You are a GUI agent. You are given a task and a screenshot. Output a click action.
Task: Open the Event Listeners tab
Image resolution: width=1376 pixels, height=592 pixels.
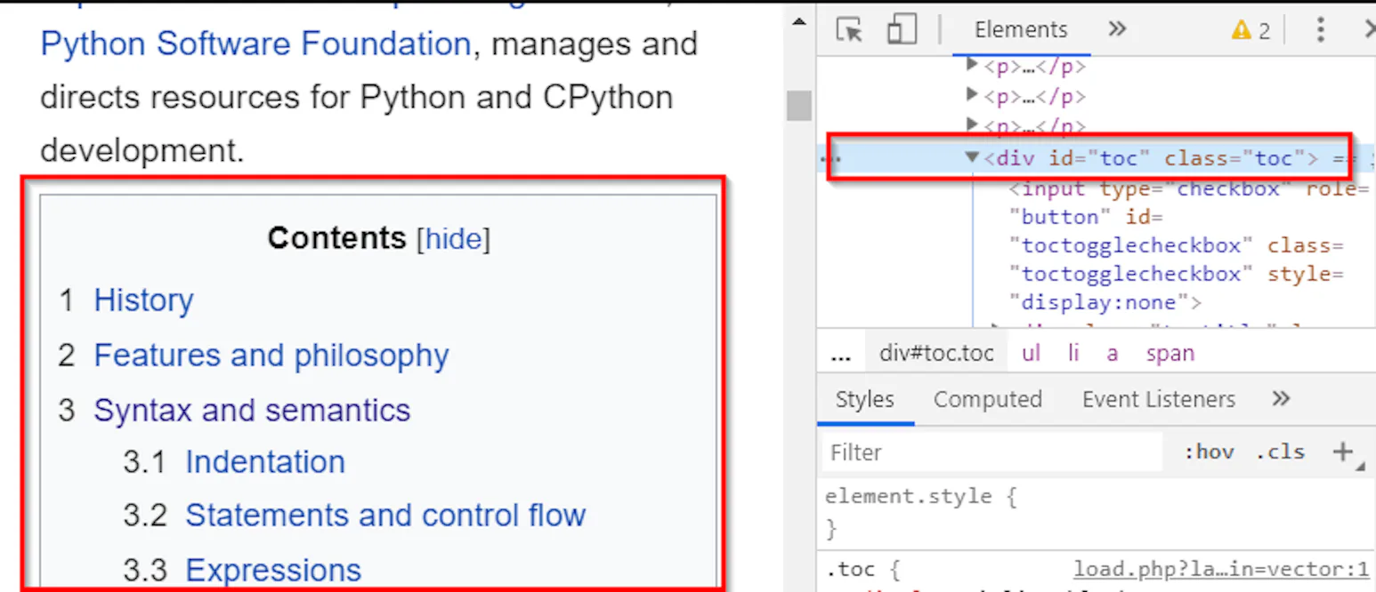pos(1158,399)
